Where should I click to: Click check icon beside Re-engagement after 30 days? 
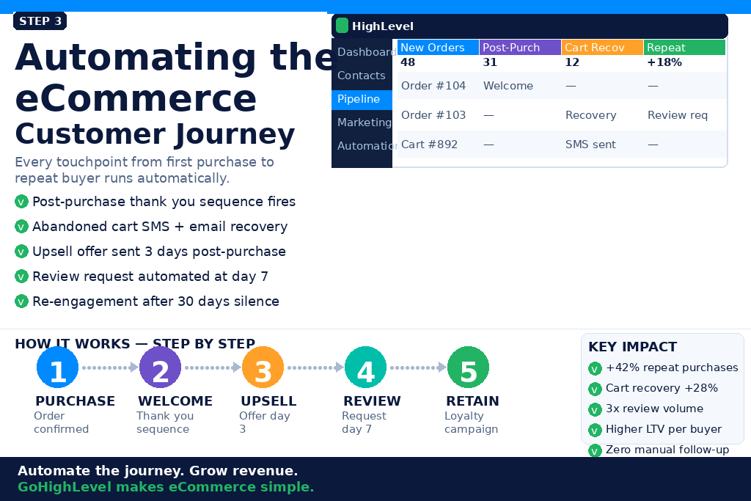point(21,301)
